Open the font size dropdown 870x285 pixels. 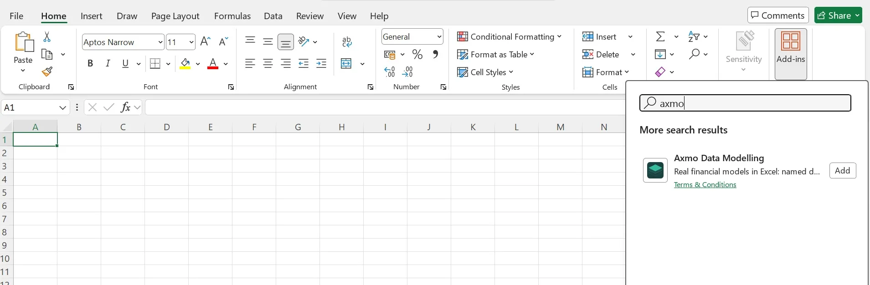tap(191, 42)
